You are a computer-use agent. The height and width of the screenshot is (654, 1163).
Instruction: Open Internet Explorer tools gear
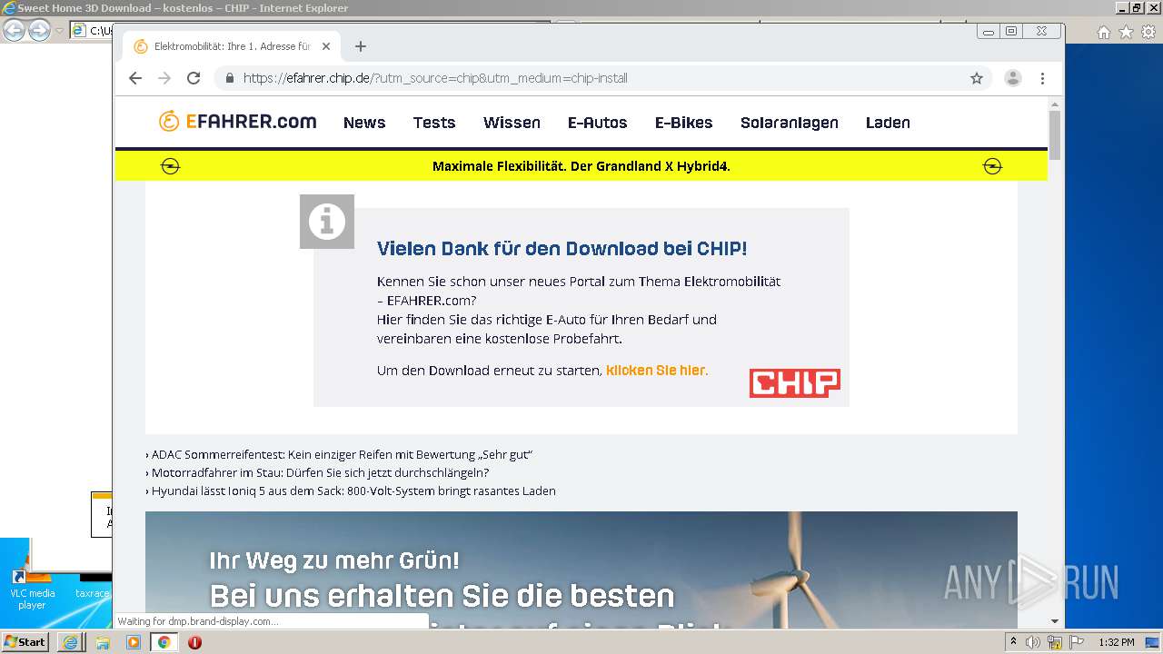pos(1147,32)
